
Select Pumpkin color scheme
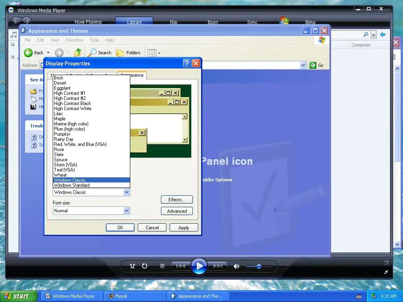click(x=91, y=134)
